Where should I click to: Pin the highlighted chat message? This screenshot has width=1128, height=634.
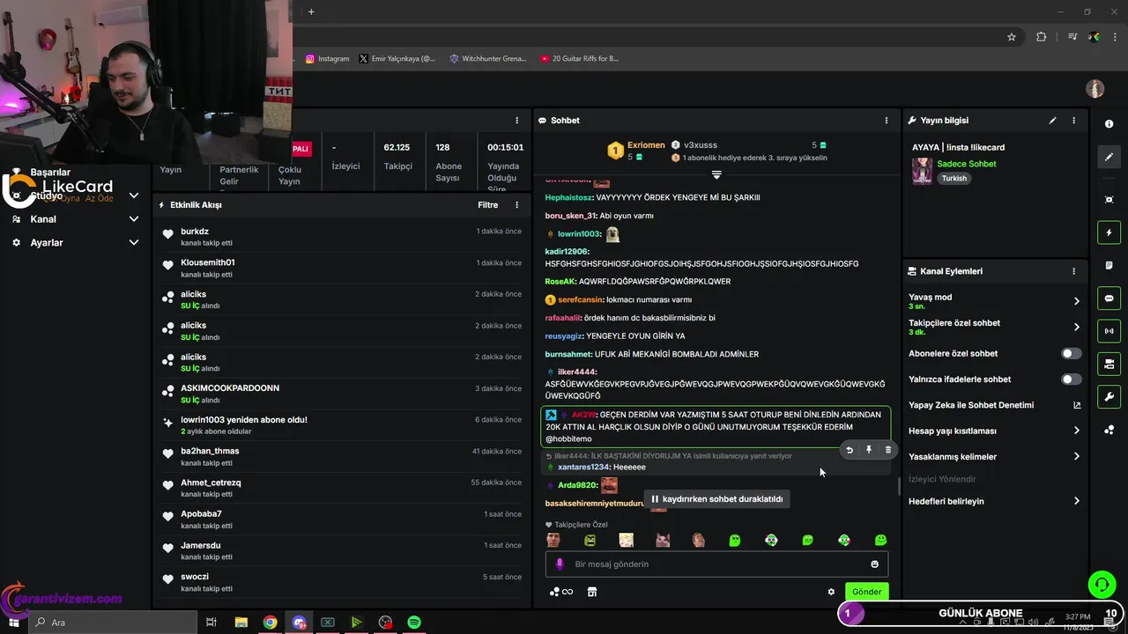tap(869, 450)
